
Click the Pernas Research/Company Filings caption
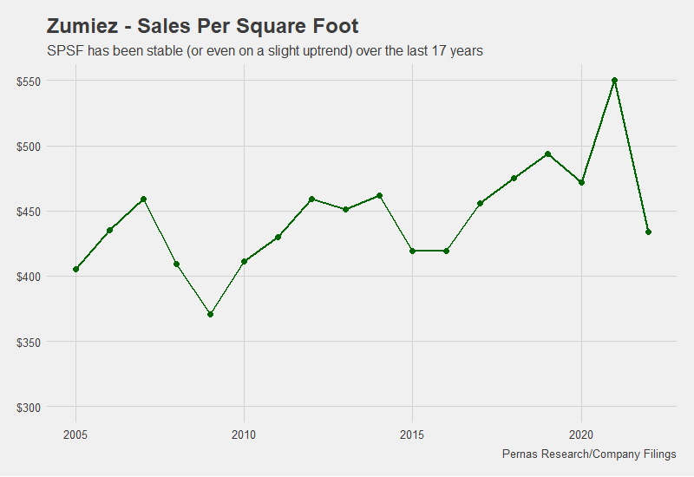tap(589, 454)
